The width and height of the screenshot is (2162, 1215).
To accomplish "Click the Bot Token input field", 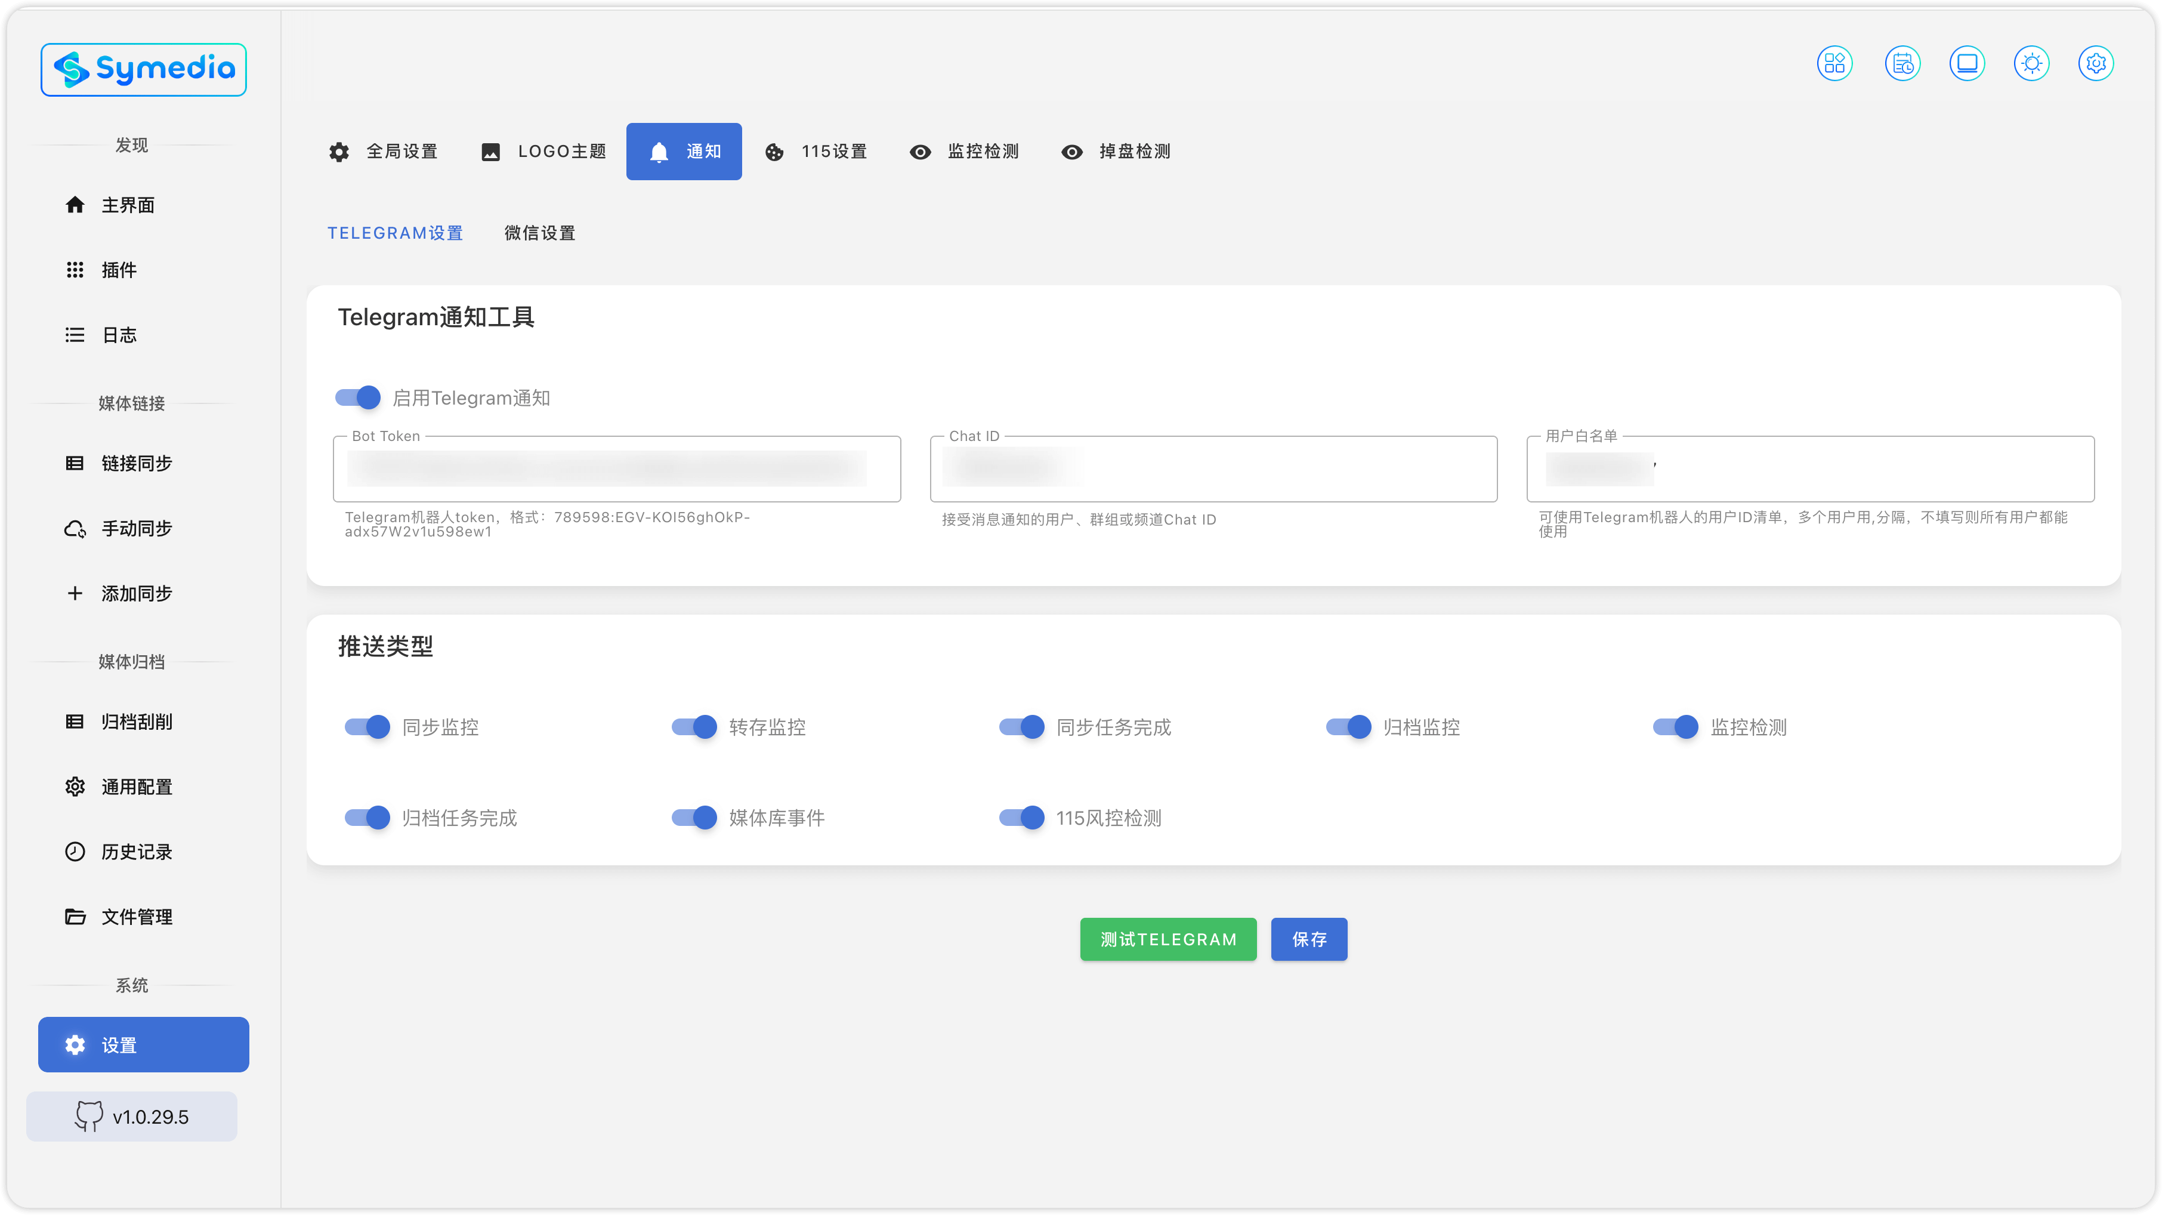I will [x=617, y=470].
